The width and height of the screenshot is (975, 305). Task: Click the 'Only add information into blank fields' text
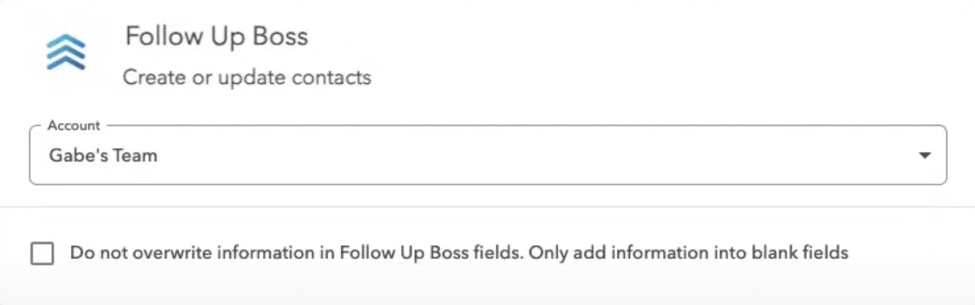[x=688, y=253]
